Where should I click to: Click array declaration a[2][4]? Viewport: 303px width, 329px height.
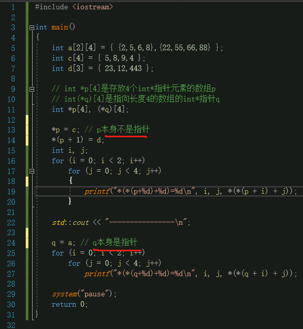click(x=82, y=48)
